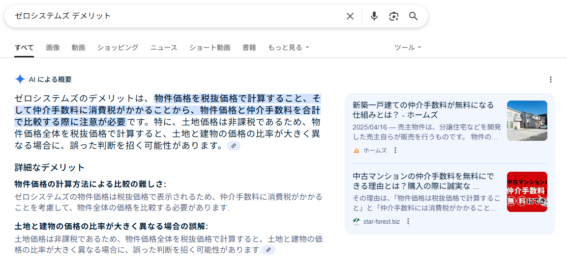Viewport: 567px width, 262px height.
Task: Open source link chip after land-building ratio paragraph
Action: (x=269, y=250)
